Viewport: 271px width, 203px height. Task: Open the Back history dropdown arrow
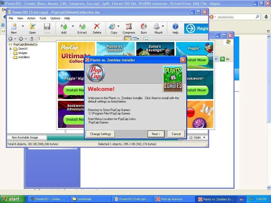[x=15, y=39]
